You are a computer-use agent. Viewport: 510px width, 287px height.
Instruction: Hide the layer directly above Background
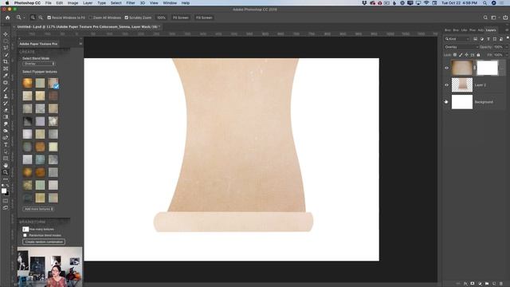[x=446, y=85]
